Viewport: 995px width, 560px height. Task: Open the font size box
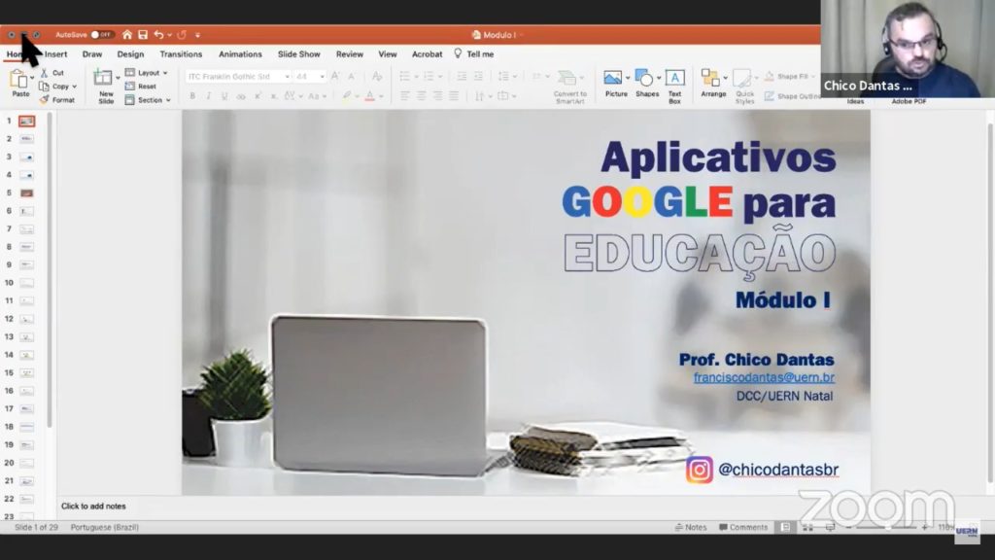coord(310,76)
